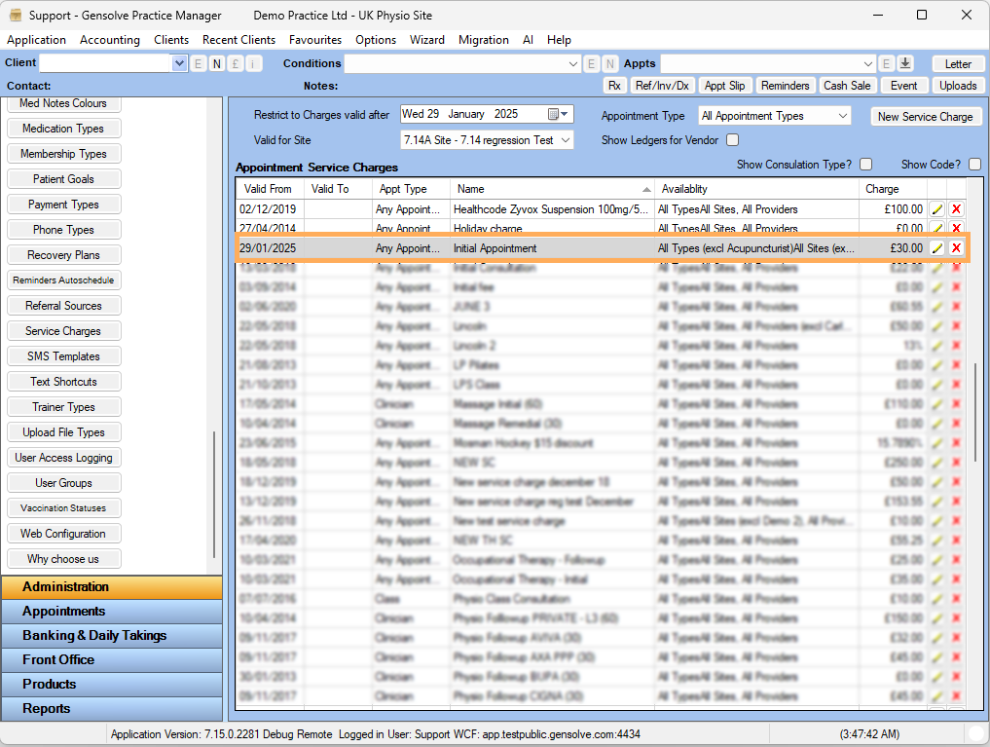Delete the Initial Appointment service charge
The image size is (990, 747).
click(956, 248)
